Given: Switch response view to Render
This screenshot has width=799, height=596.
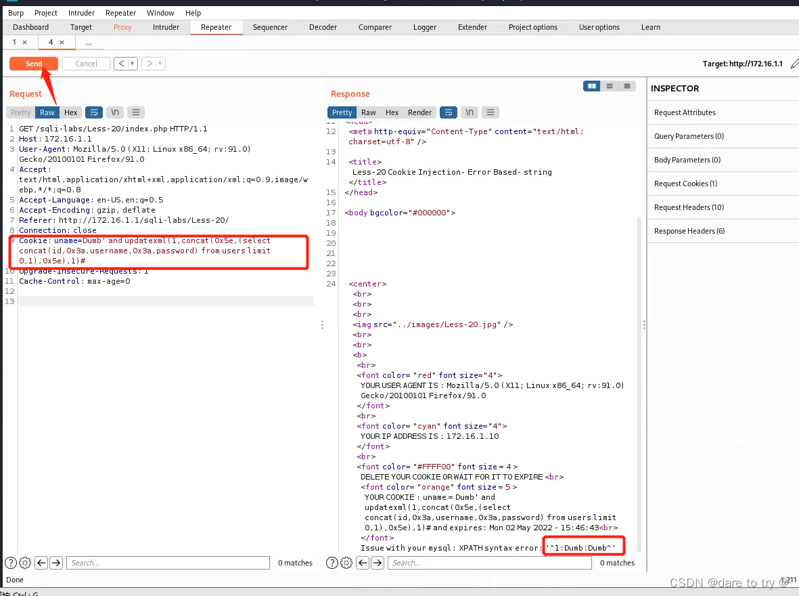Looking at the screenshot, I should click(419, 113).
